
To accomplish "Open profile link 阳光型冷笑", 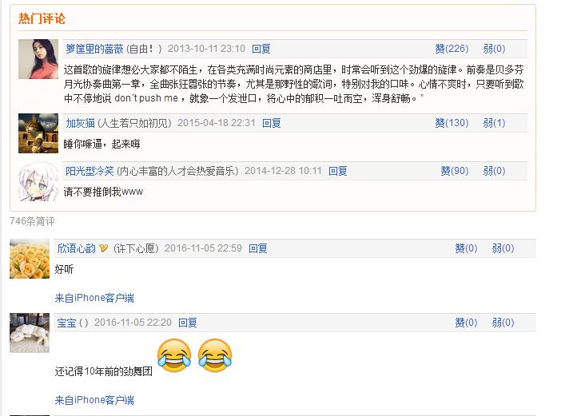I will (90, 171).
